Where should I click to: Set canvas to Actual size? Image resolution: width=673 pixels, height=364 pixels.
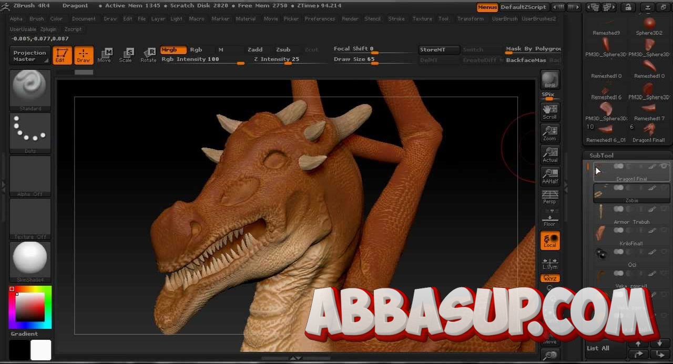[x=550, y=154]
